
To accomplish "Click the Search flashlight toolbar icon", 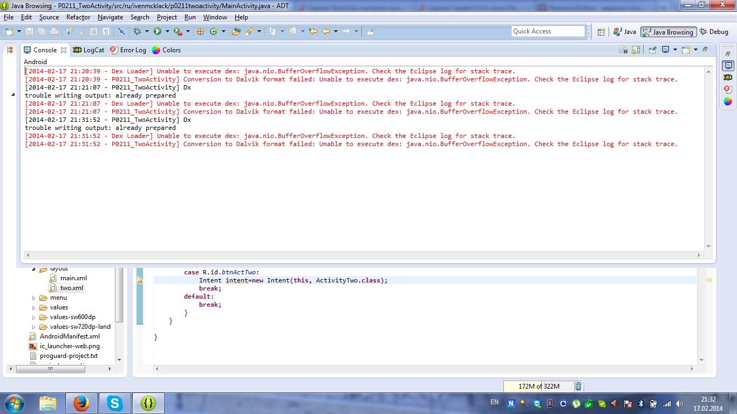I will click(249, 31).
